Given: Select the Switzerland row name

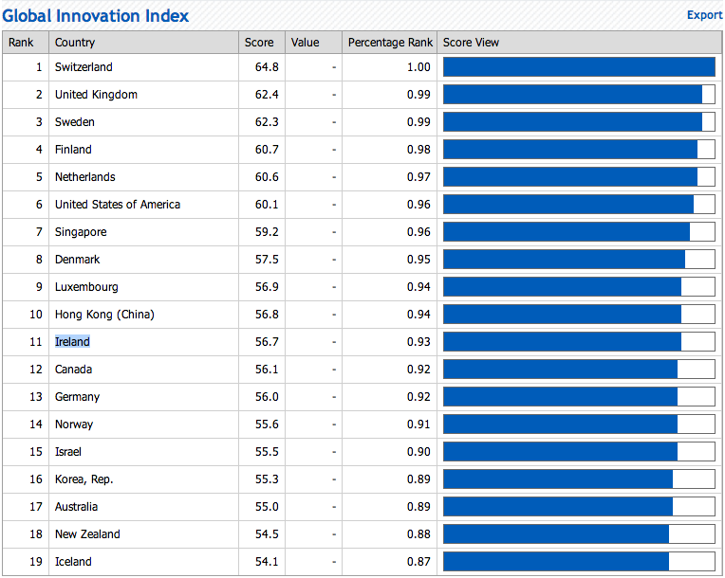Looking at the screenshot, I should point(84,67).
